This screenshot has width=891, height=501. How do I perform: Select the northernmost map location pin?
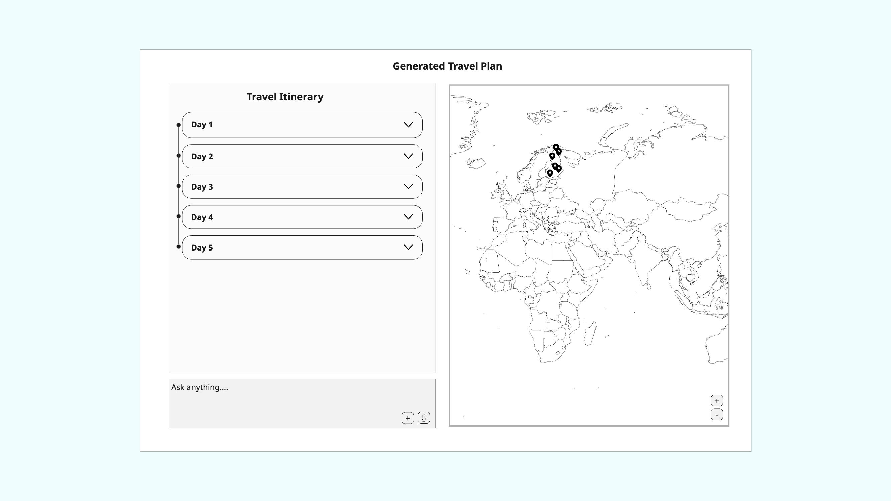point(556,147)
